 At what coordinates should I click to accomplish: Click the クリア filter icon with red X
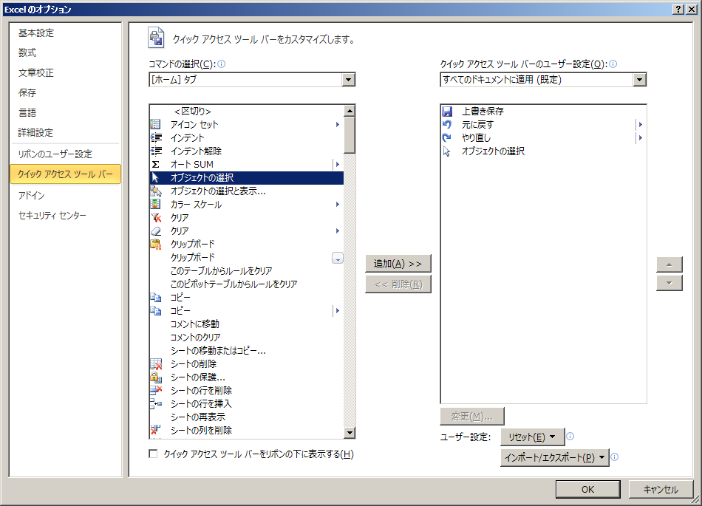[x=155, y=217]
